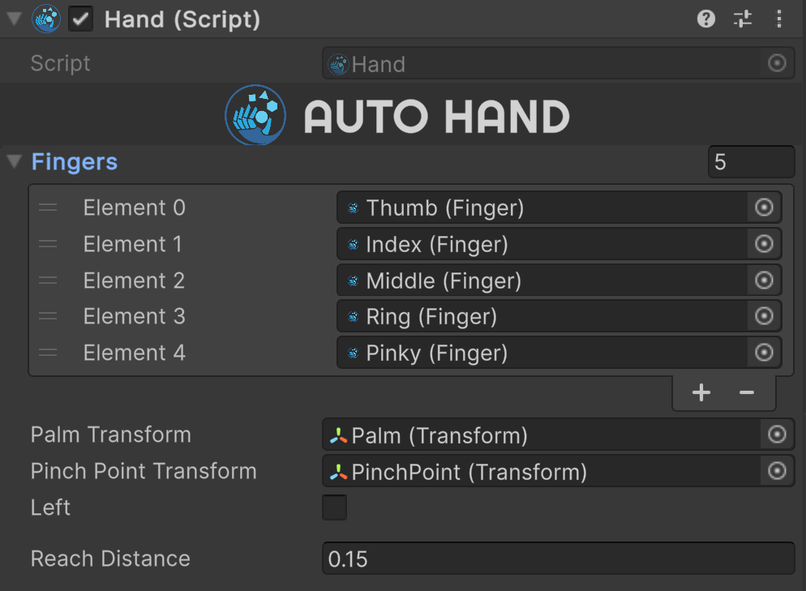The image size is (806, 591).
Task: Open object picker for Thumb (Finger)
Action: (765, 208)
